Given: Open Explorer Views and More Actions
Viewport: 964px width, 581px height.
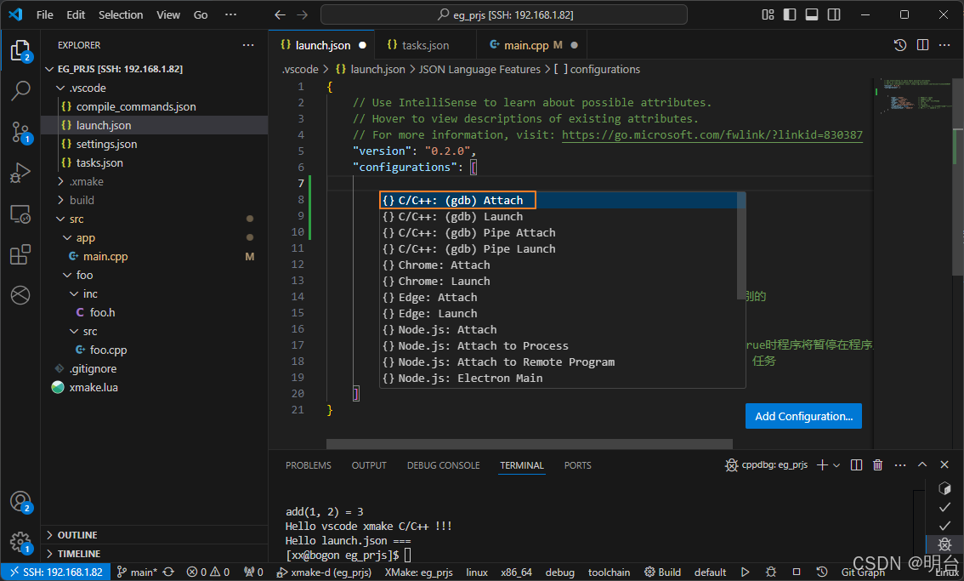Looking at the screenshot, I should (247, 45).
